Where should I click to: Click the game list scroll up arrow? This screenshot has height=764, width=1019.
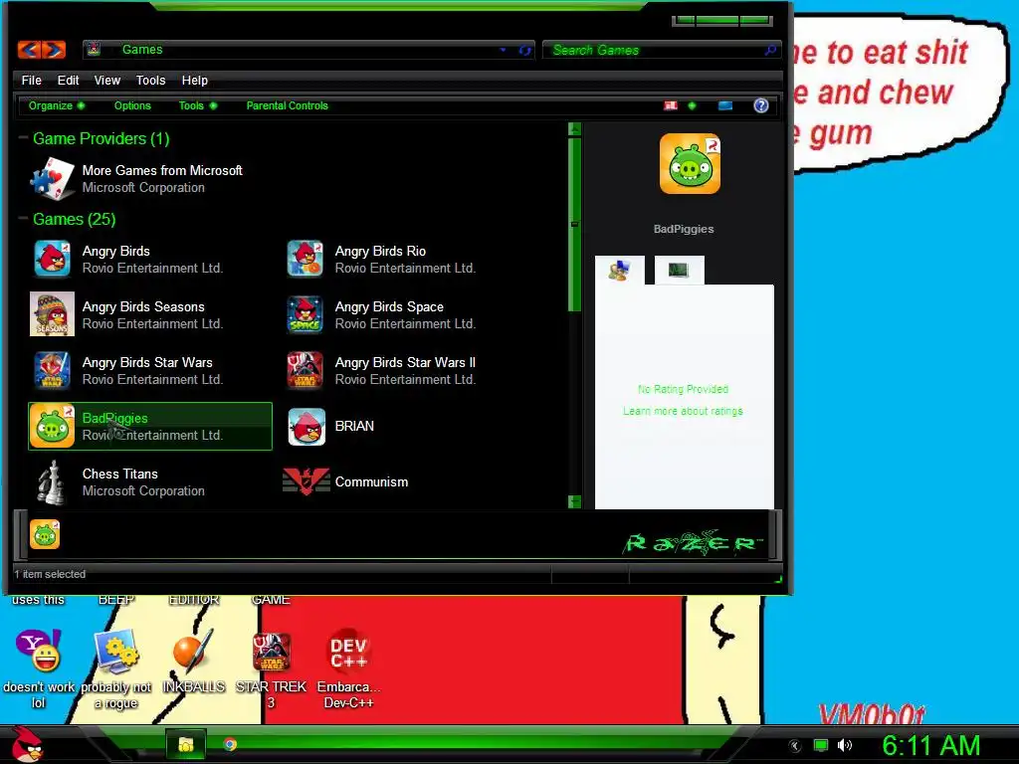[x=574, y=128]
